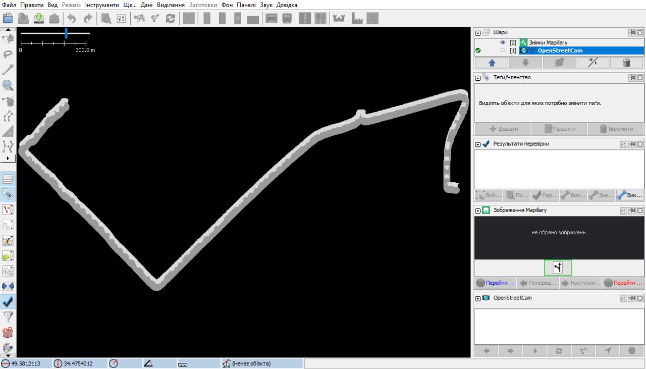Screen dimensions: 646x369
Task: Toggle the Tags panel sidebar icon
Action: [x=8, y=194]
